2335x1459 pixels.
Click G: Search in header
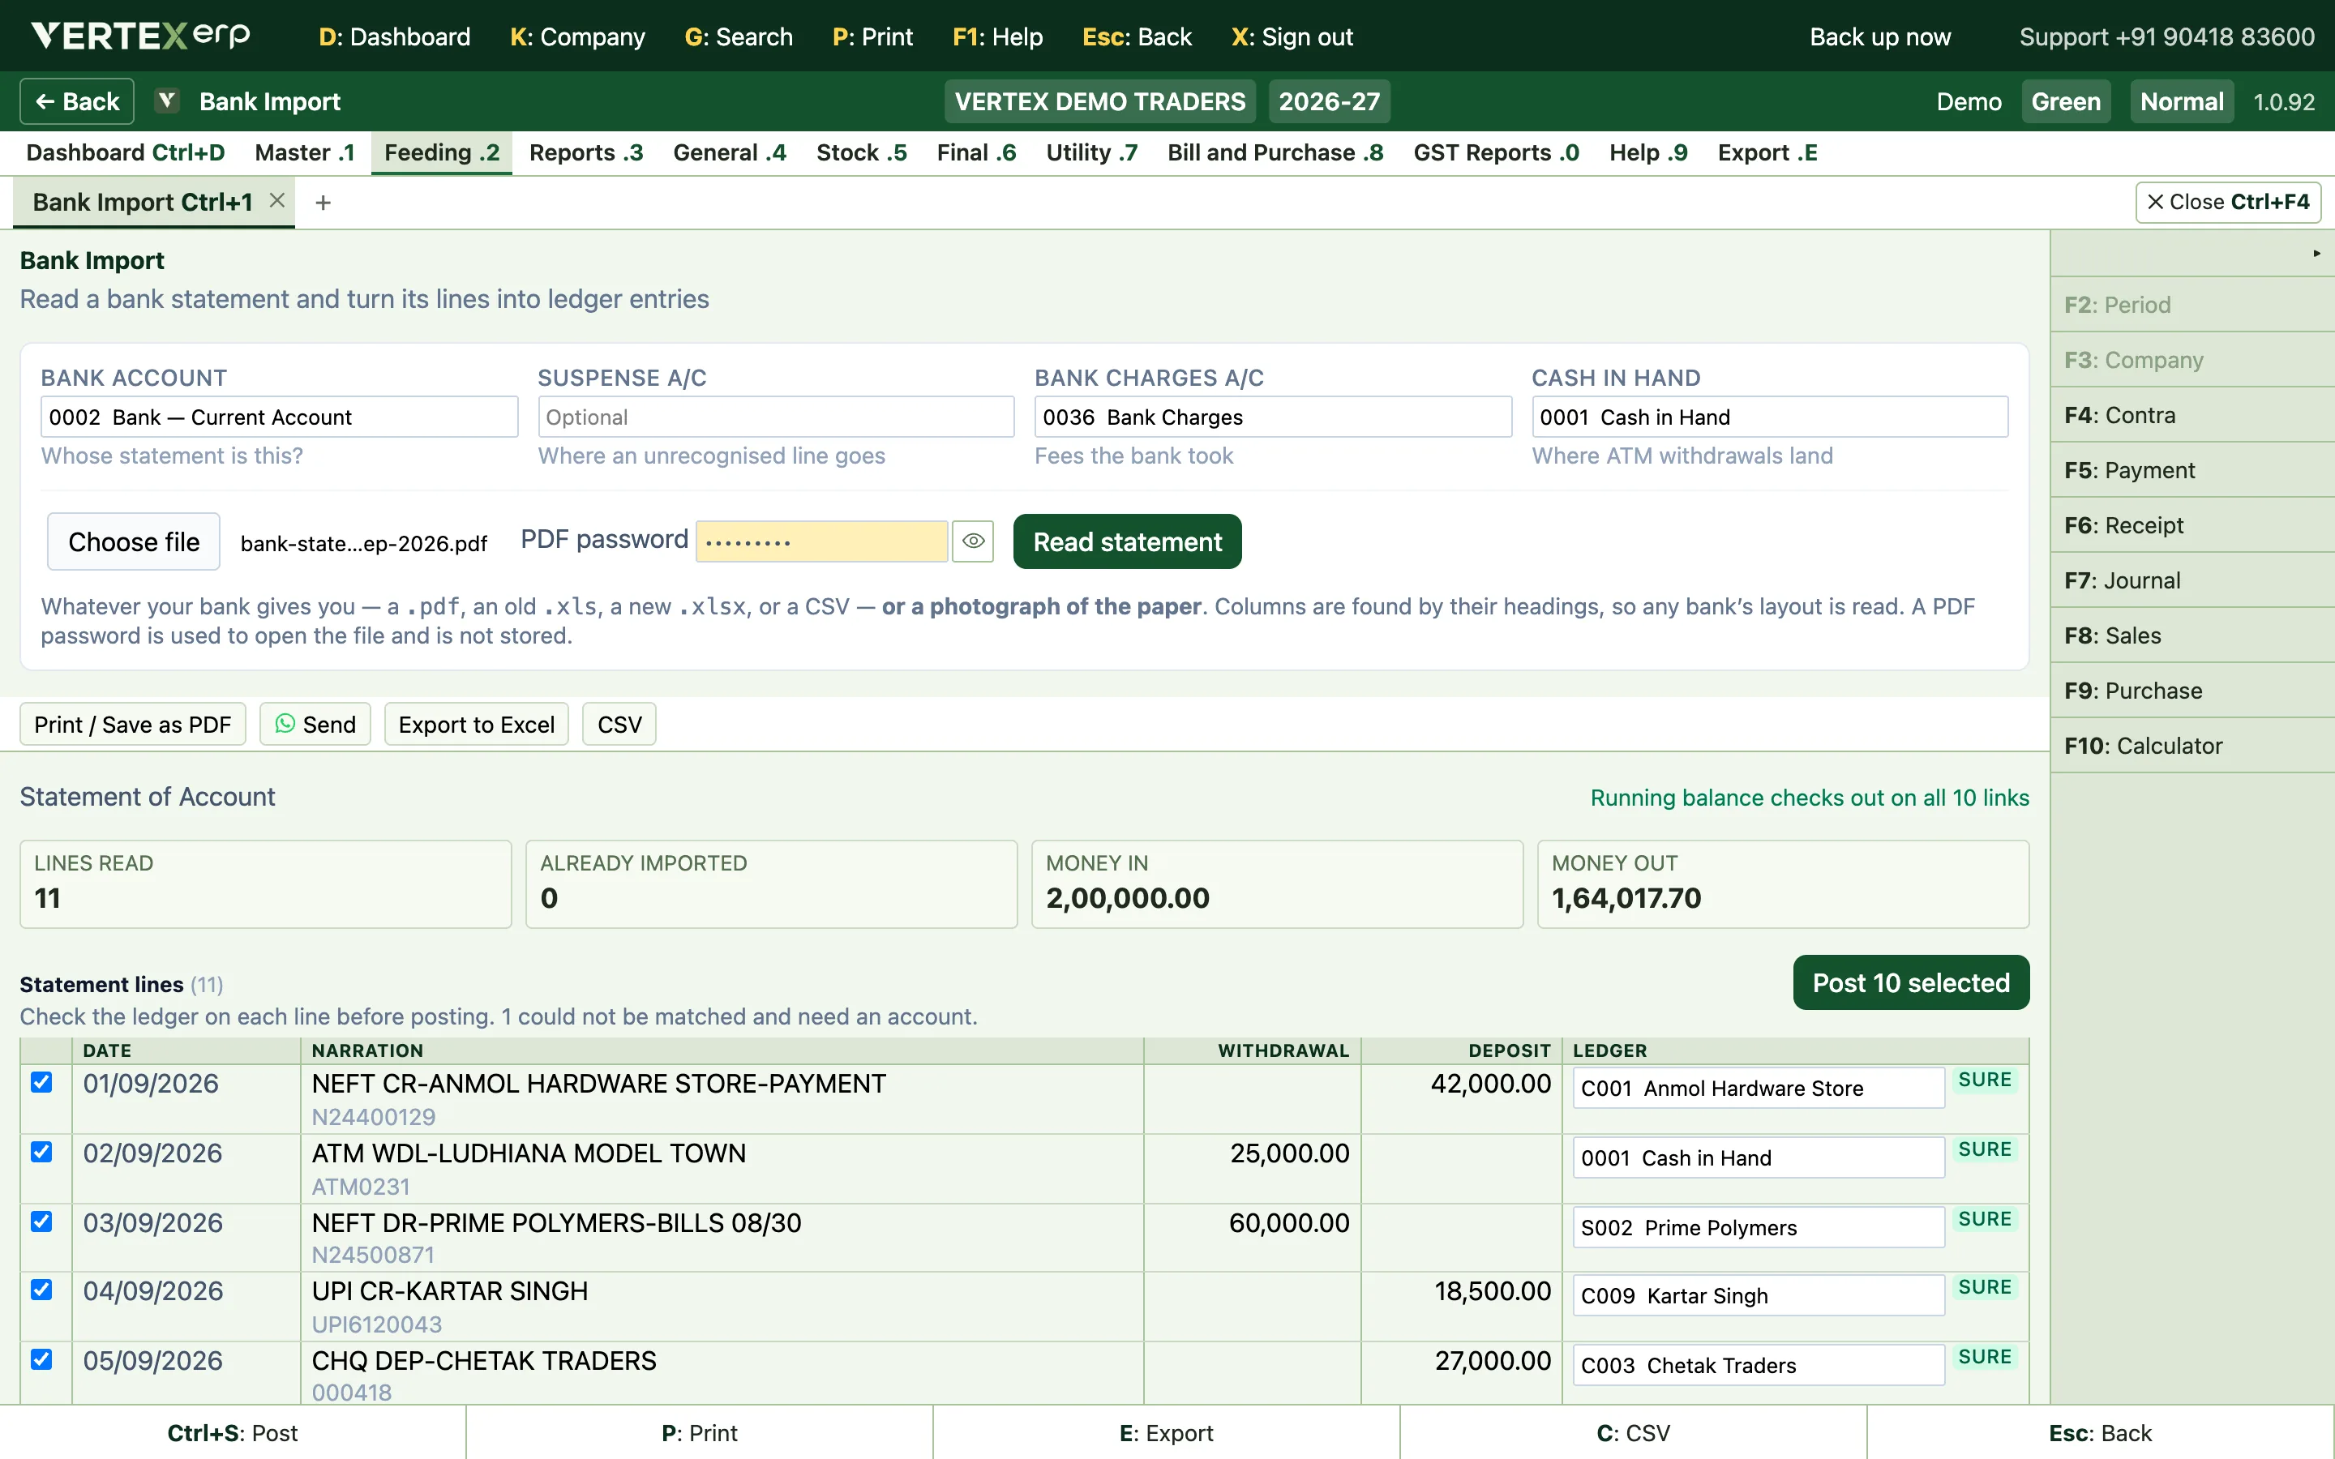point(738,36)
